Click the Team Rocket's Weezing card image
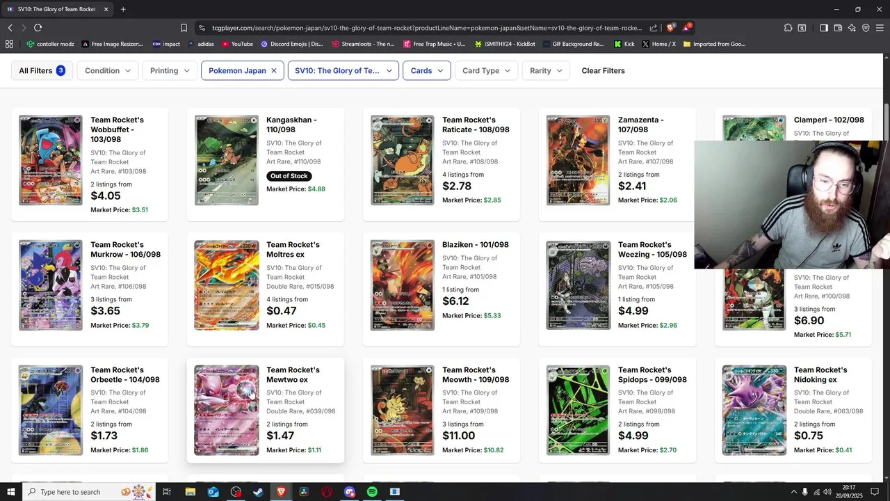Viewport: 890px width, 501px height. pyautogui.click(x=578, y=285)
